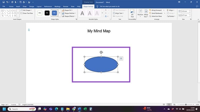Select the black shape style preset
200x112 pixels.
tap(47, 13)
